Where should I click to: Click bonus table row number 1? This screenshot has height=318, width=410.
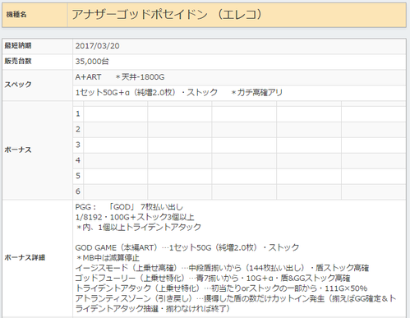pyautogui.click(x=78, y=113)
